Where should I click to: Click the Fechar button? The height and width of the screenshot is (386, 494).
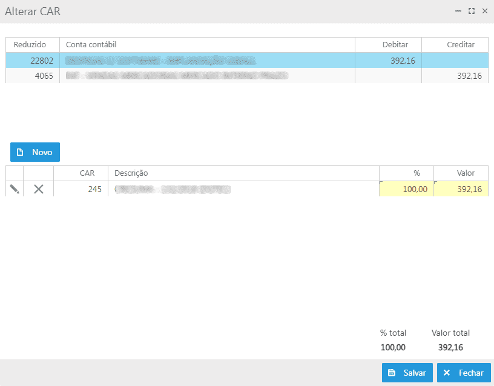(464, 373)
